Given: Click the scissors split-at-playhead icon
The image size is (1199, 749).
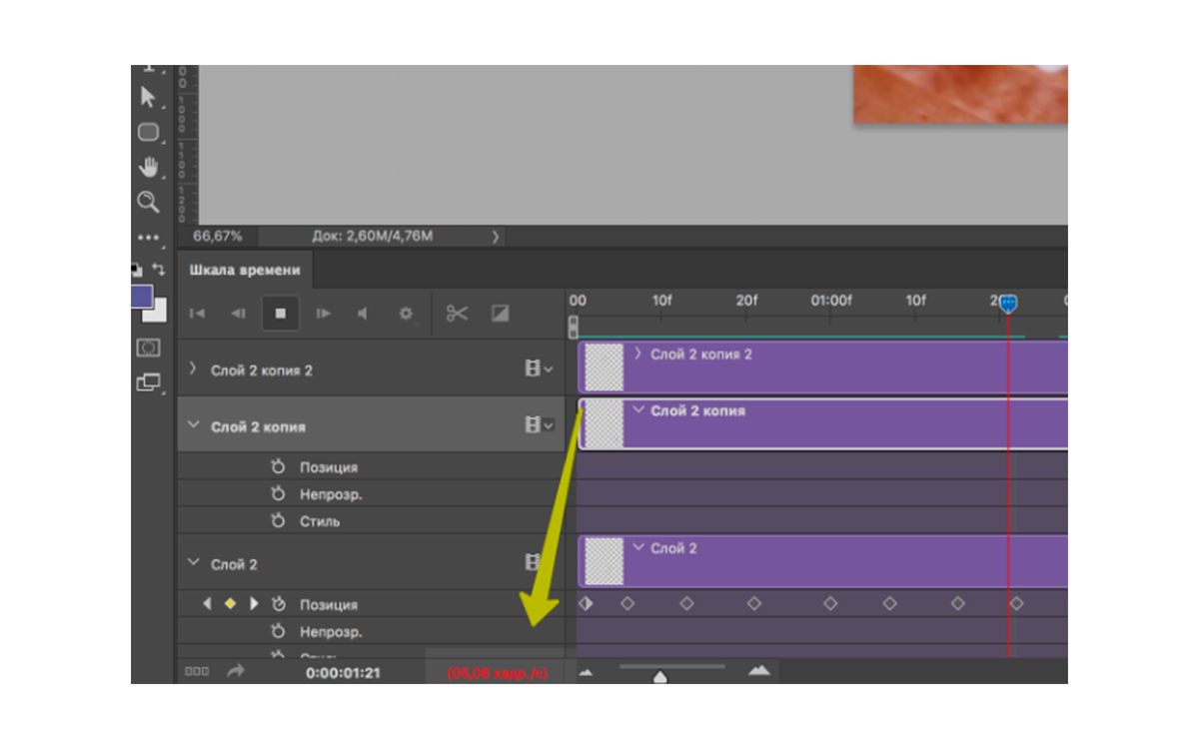Looking at the screenshot, I should click(x=458, y=314).
